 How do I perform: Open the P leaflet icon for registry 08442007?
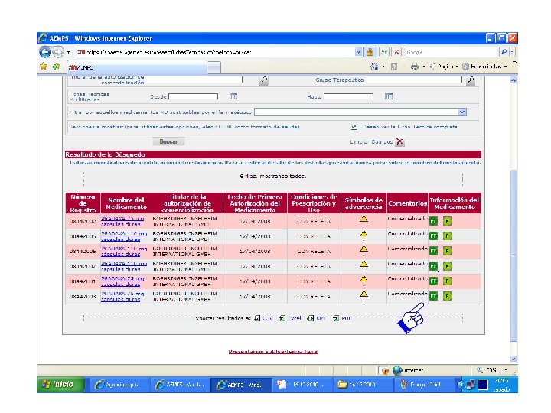[447, 266]
